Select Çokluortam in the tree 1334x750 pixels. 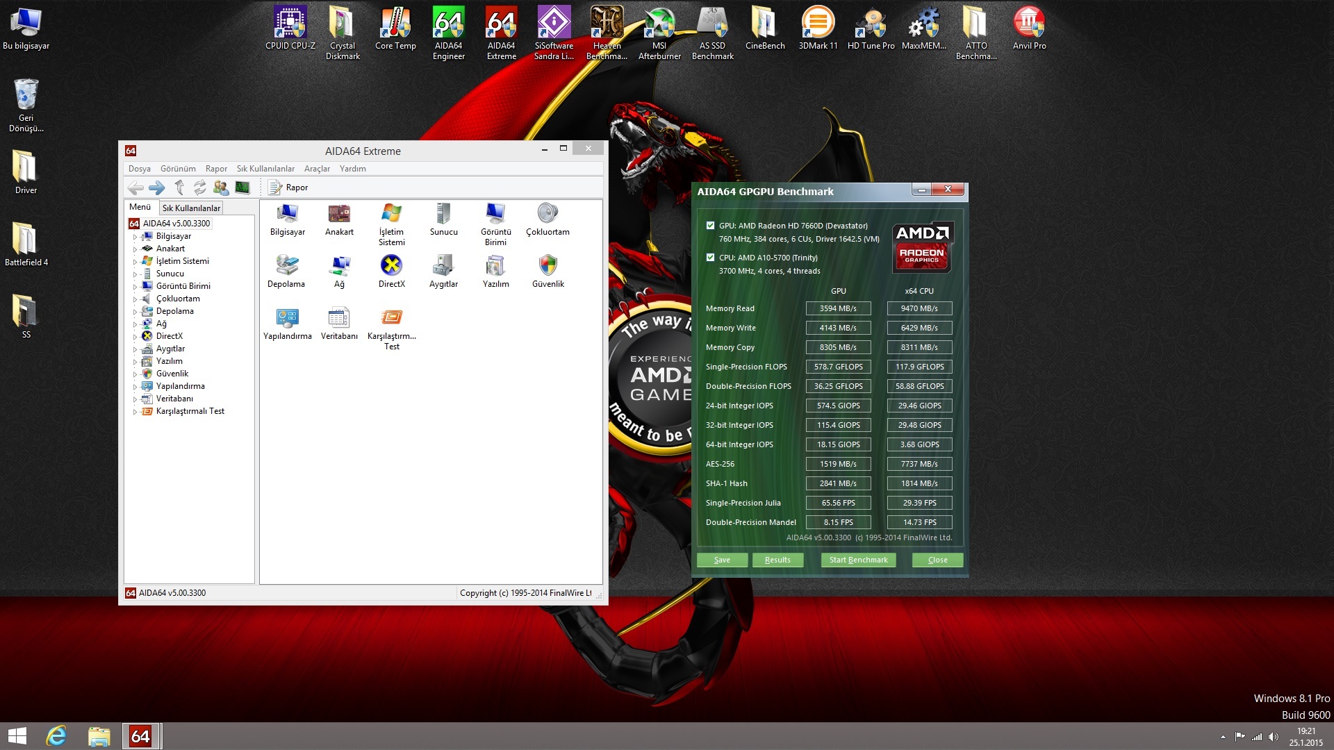click(178, 299)
